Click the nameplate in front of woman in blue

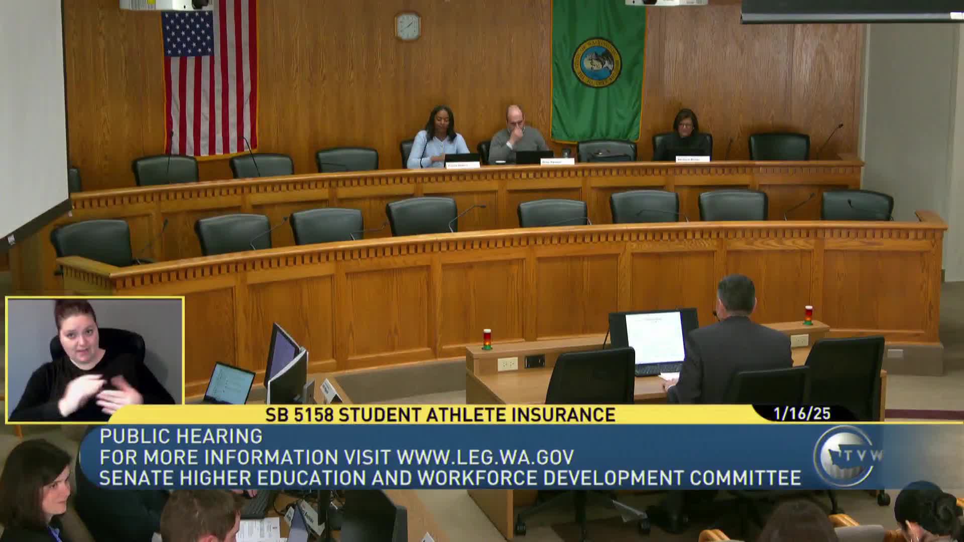[462, 165]
